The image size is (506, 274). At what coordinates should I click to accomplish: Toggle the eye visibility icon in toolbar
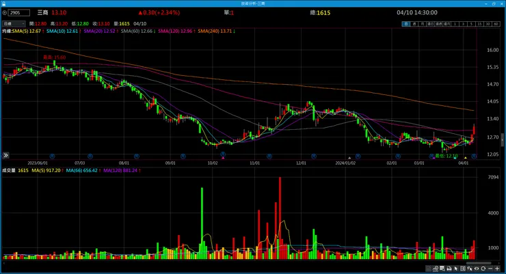[477, 269]
